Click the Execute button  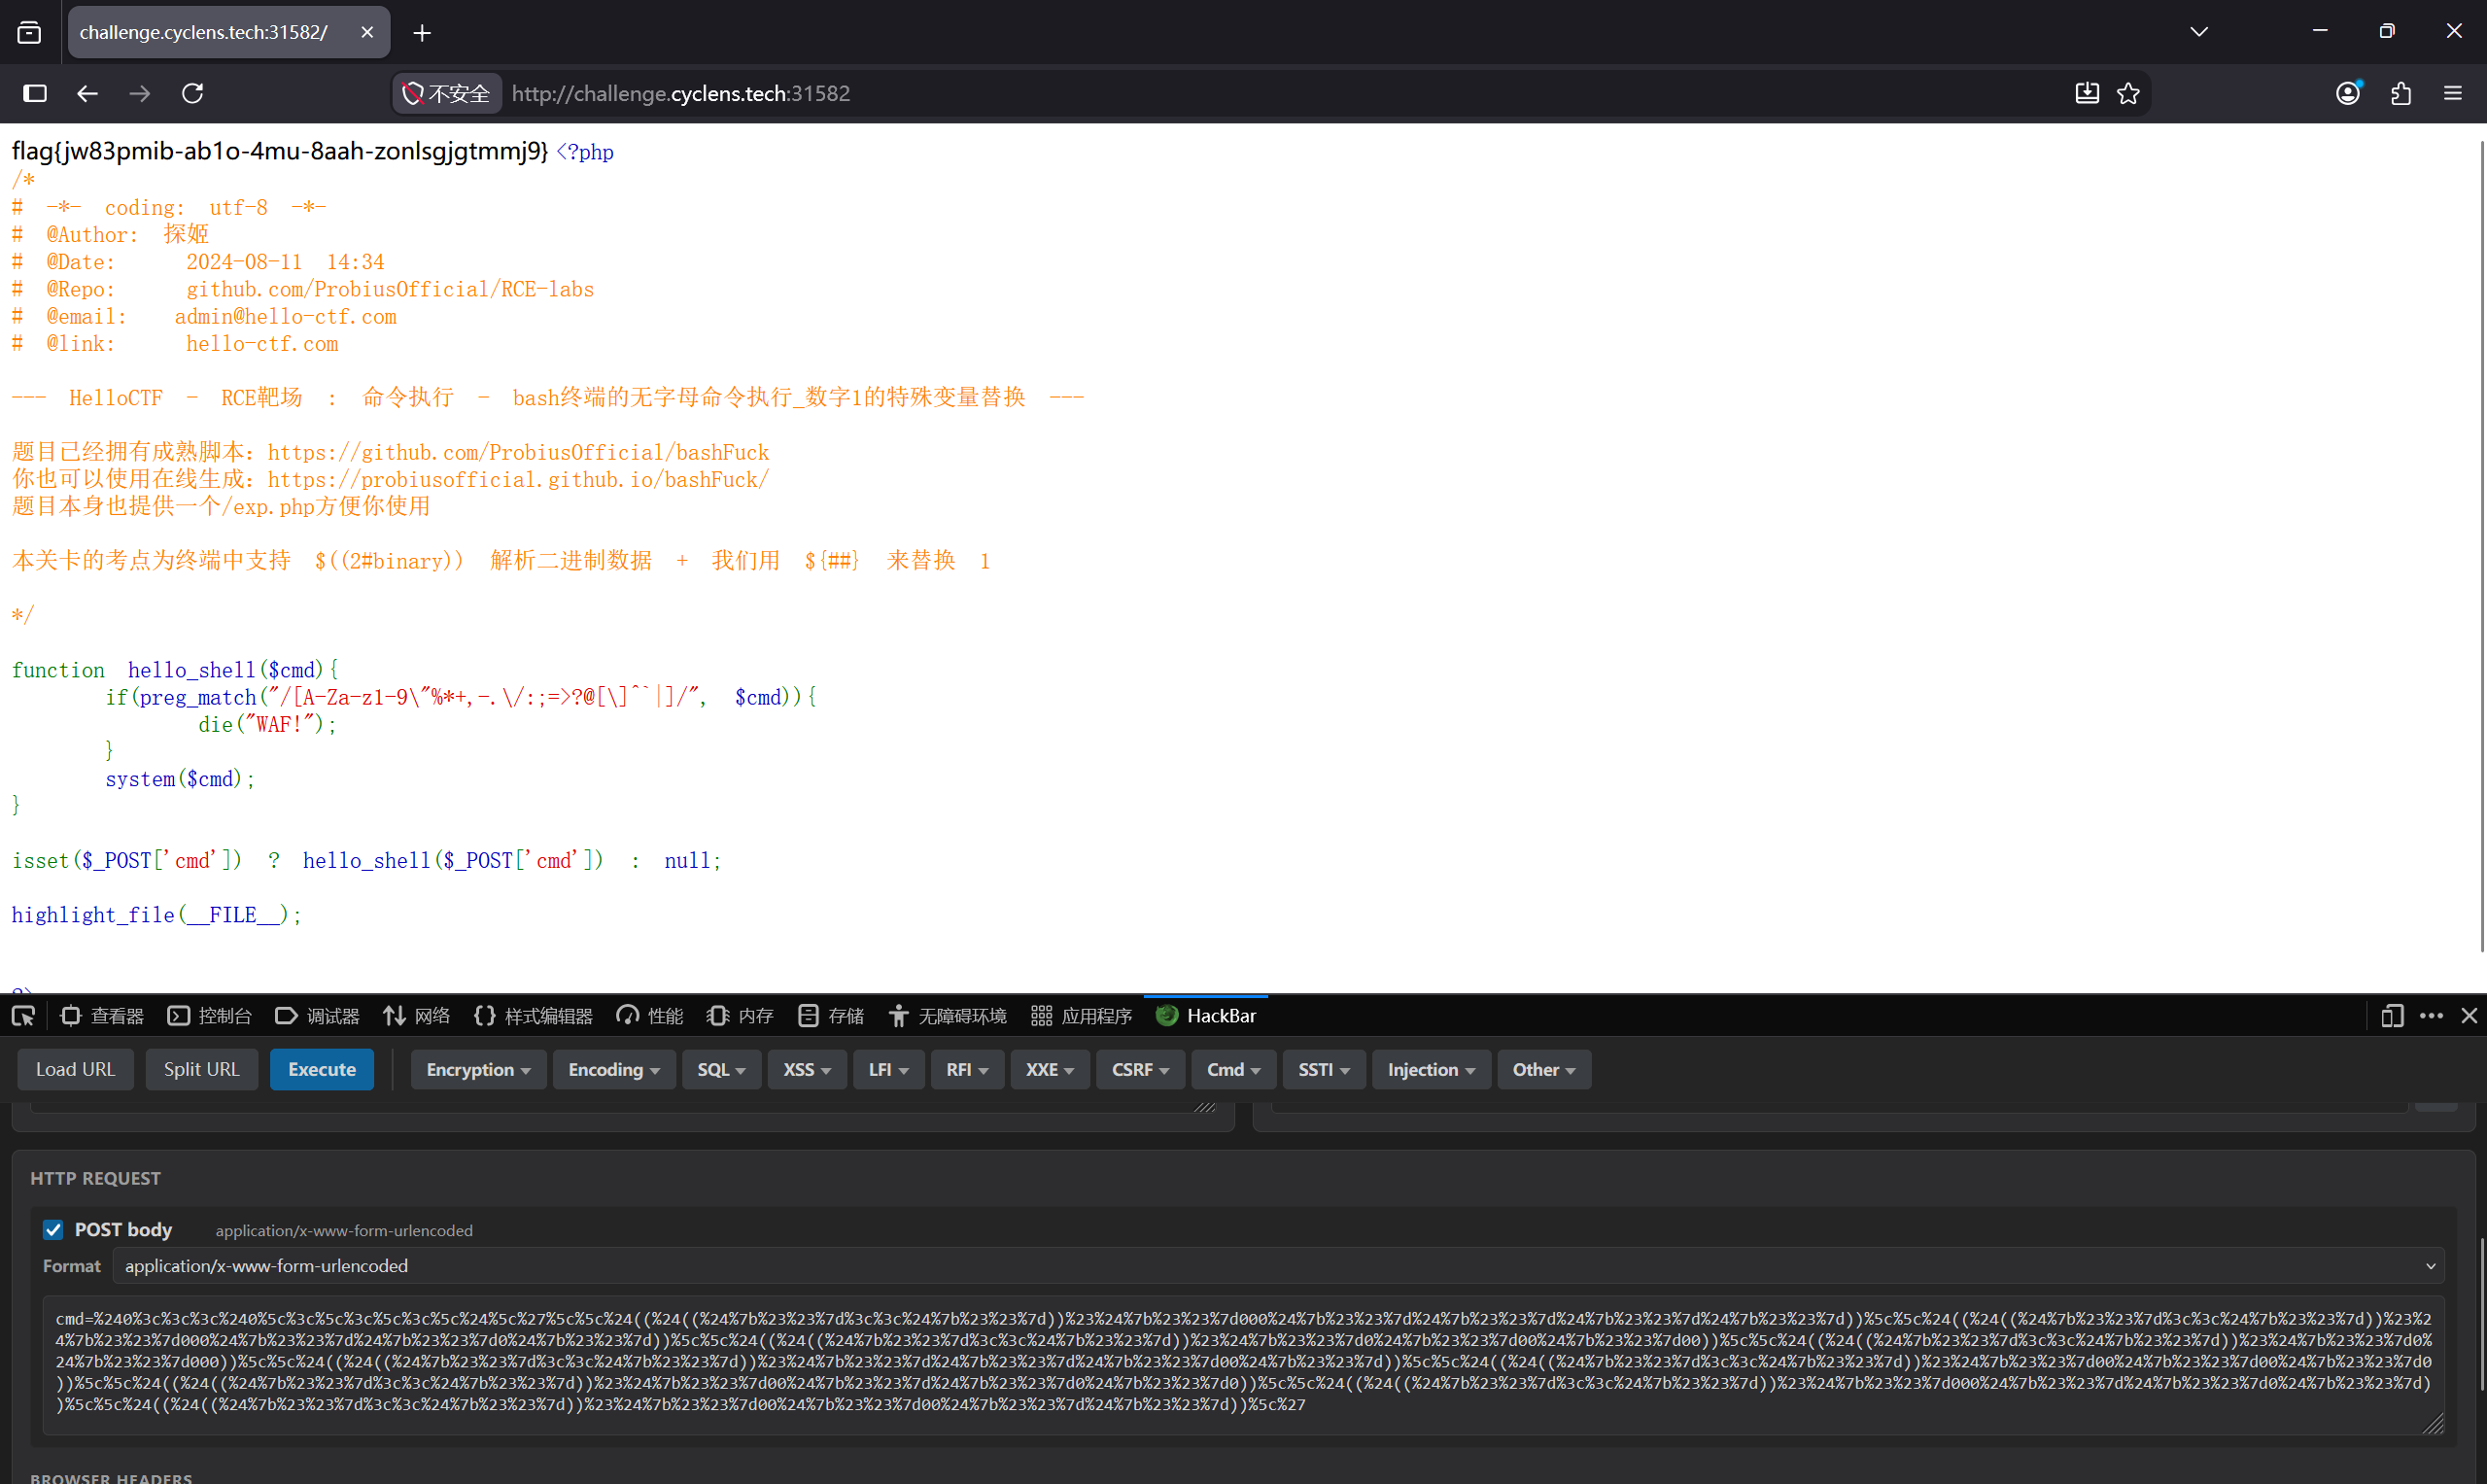tap(322, 1069)
